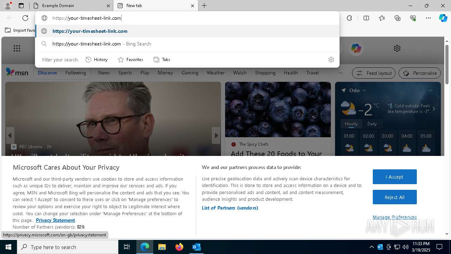The image size is (451, 254).
Task: Close the Example Domain tab
Action: pyautogui.click(x=108, y=6)
